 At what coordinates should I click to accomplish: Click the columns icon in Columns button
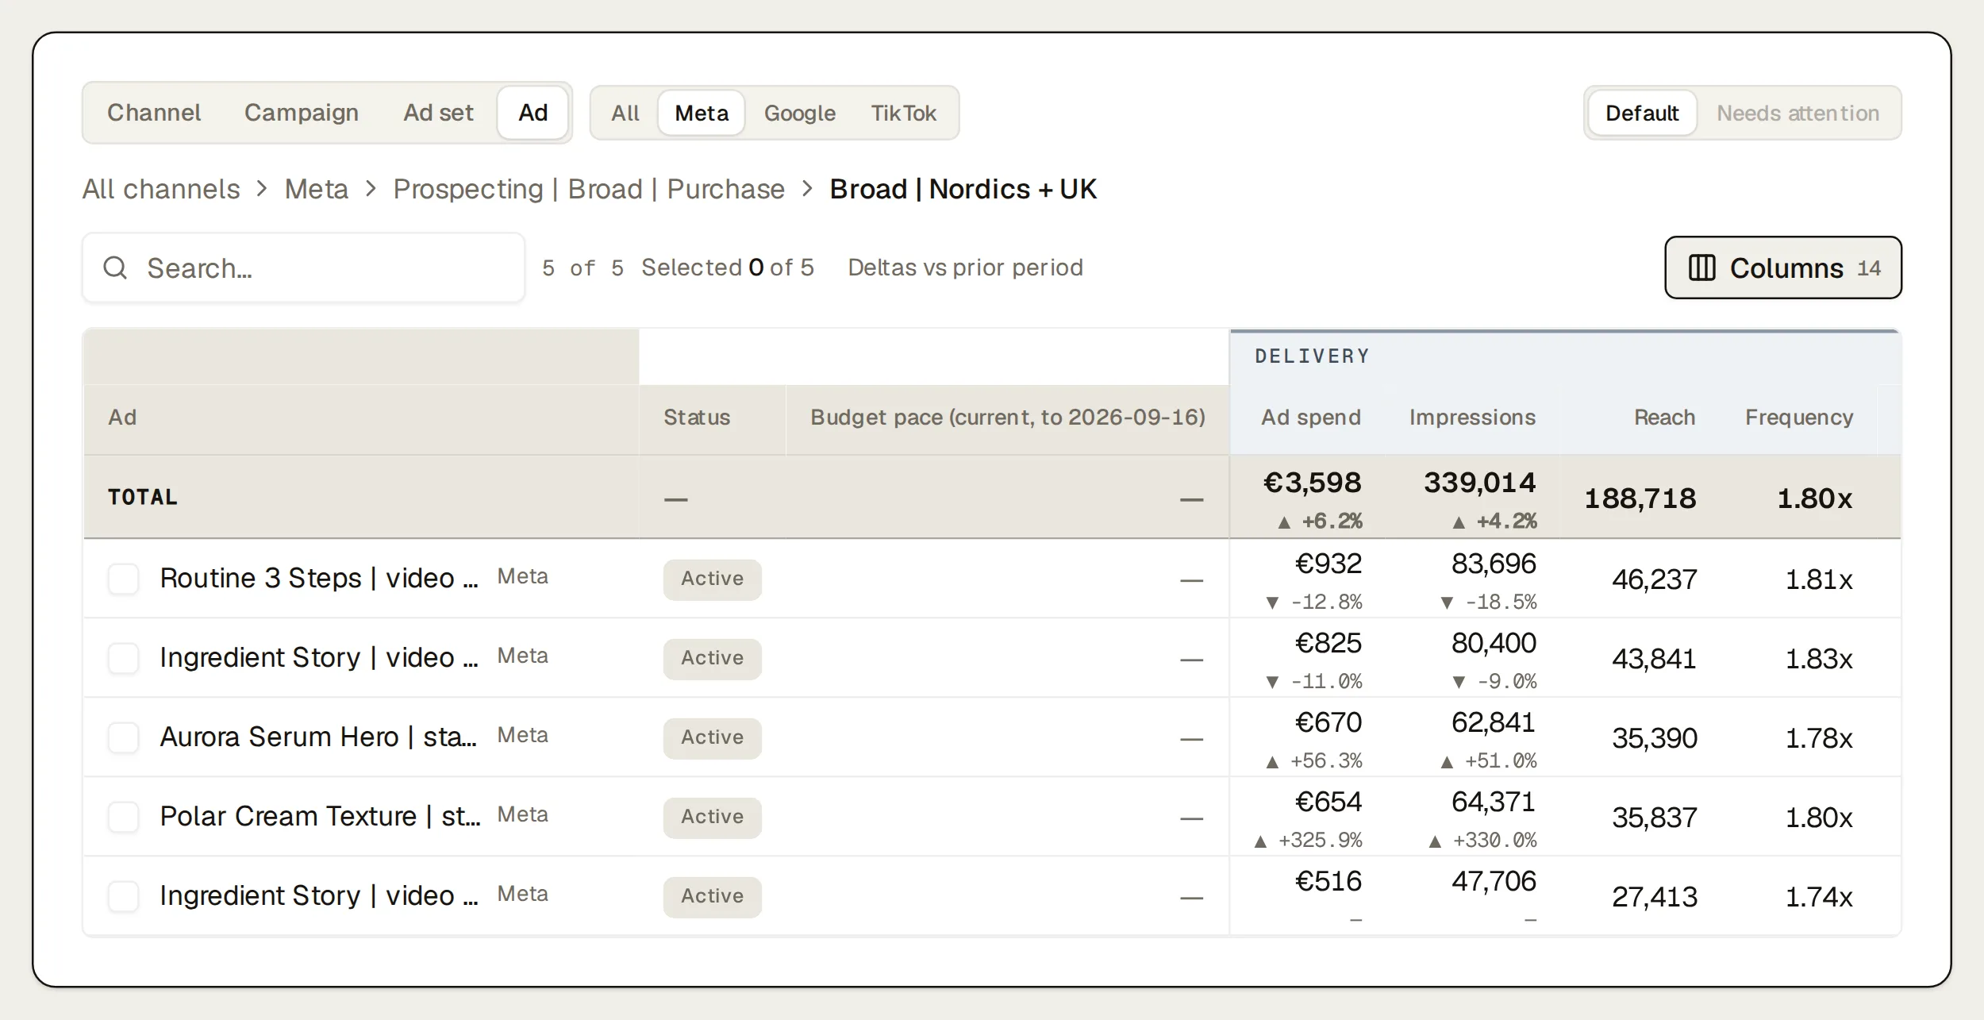click(x=1701, y=268)
